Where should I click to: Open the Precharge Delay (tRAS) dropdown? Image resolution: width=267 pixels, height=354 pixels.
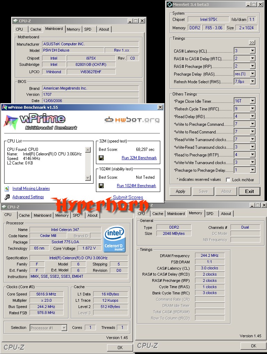coord(253,74)
